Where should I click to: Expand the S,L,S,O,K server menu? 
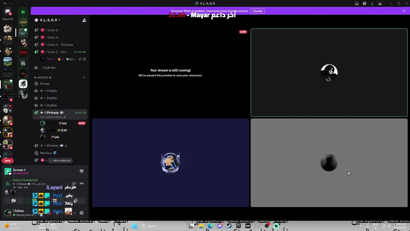50,20
